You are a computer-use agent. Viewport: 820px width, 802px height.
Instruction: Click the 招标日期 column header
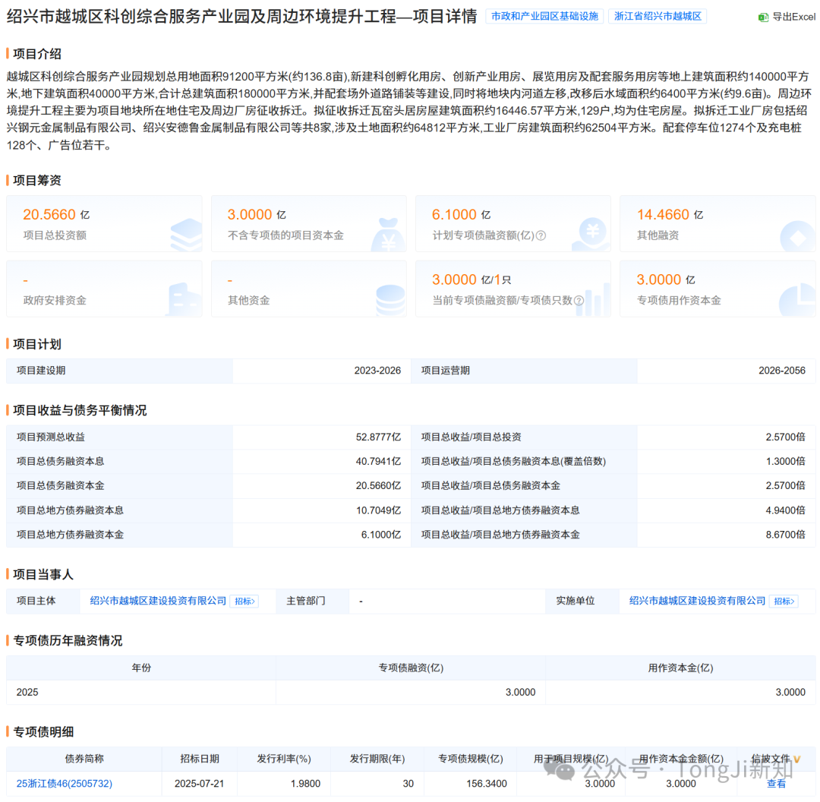[199, 759]
